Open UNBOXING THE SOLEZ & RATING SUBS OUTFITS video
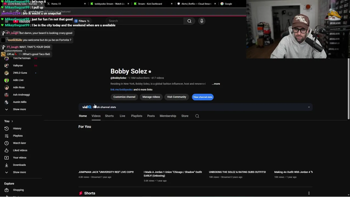 (237, 172)
